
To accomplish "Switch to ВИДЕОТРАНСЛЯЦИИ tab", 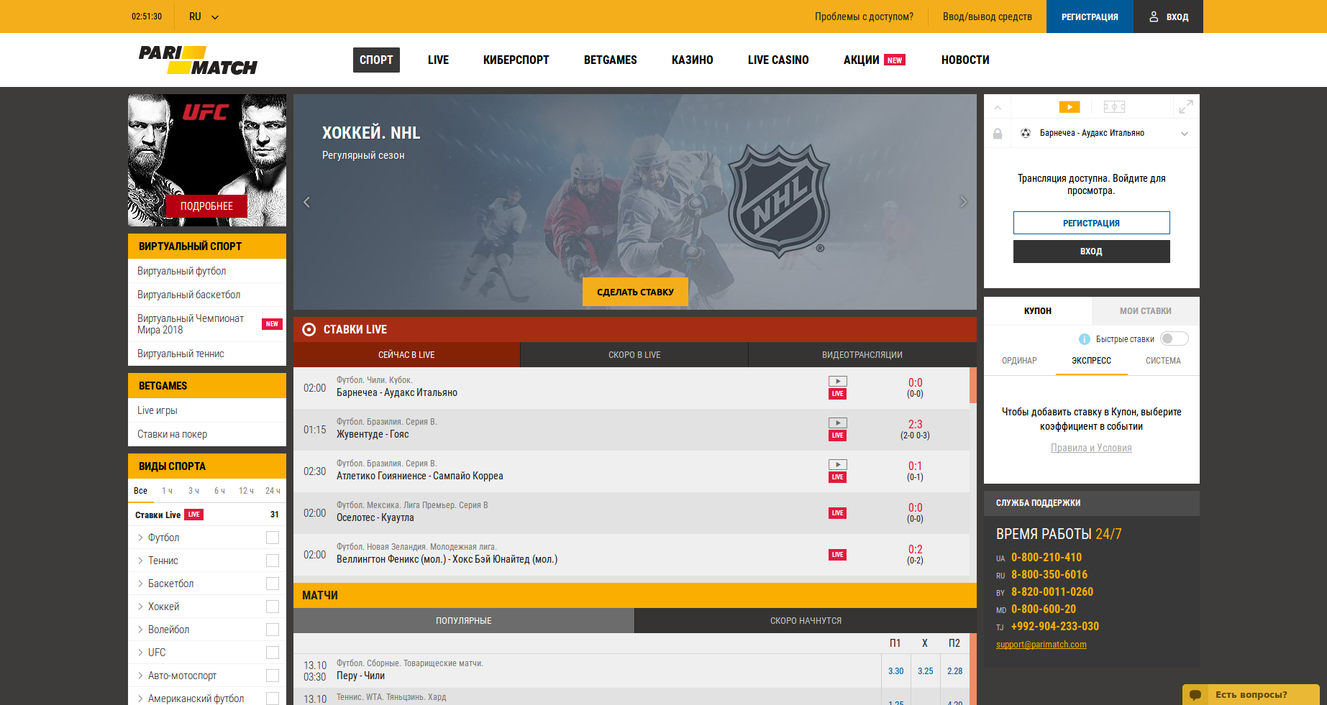I will [862, 355].
